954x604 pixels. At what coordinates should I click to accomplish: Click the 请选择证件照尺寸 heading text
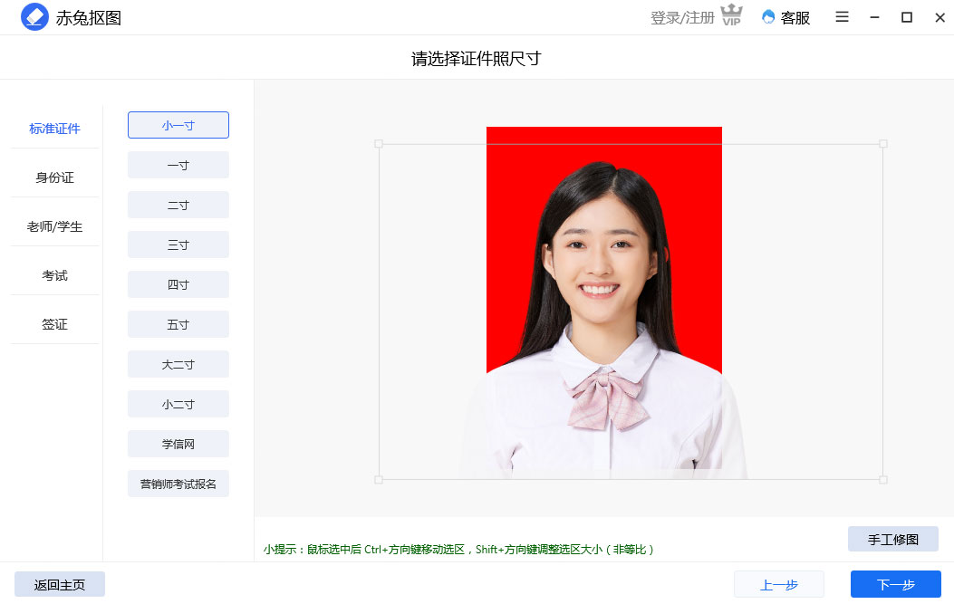477,58
